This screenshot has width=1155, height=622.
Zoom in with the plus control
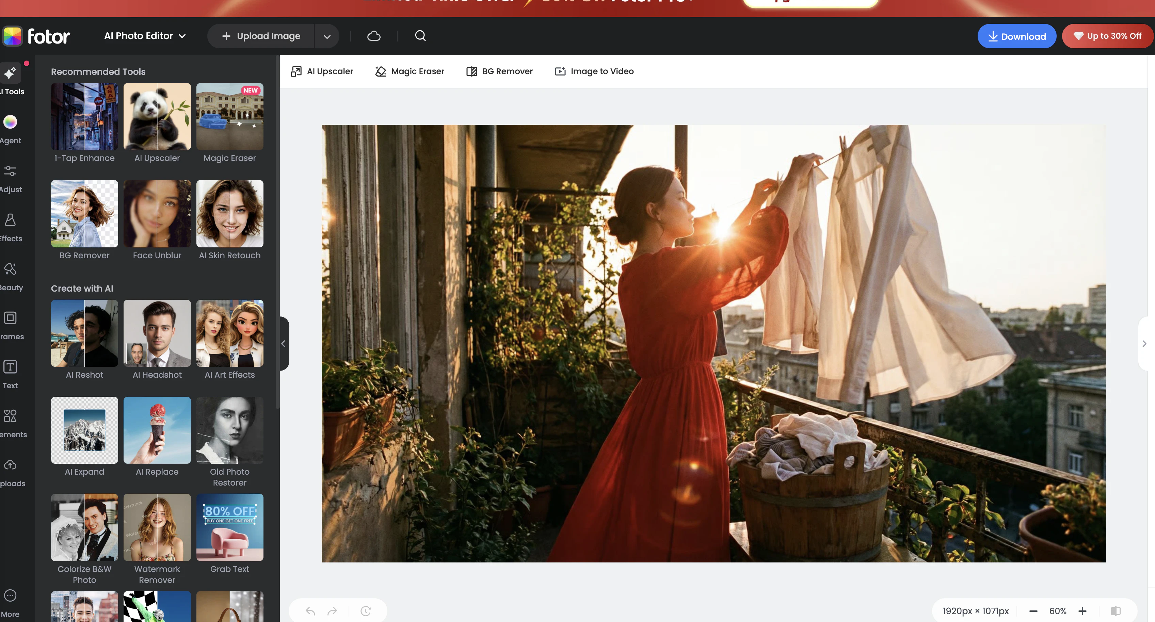1082,611
